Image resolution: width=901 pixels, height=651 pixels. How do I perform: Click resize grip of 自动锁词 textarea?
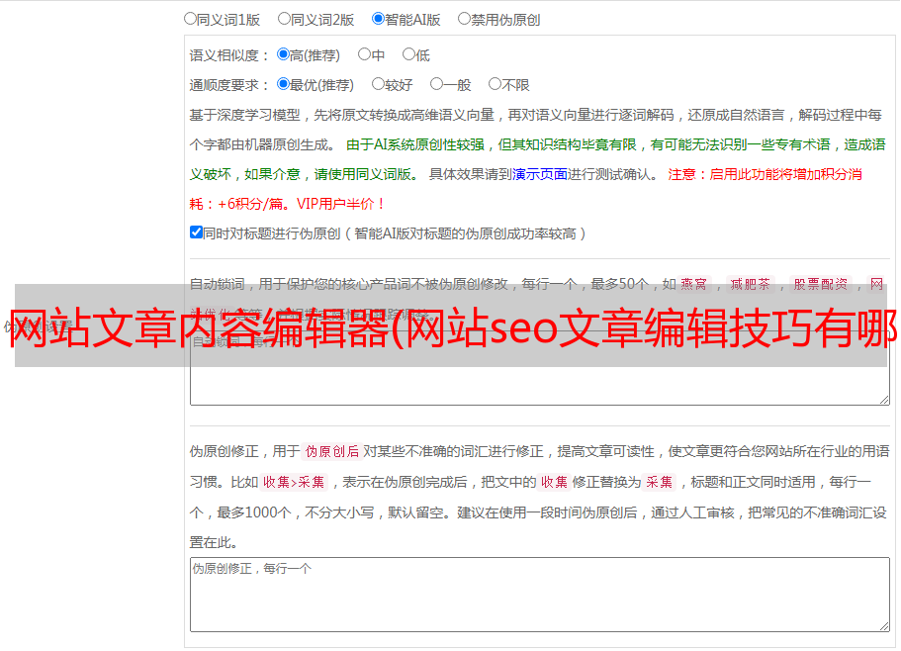884,400
